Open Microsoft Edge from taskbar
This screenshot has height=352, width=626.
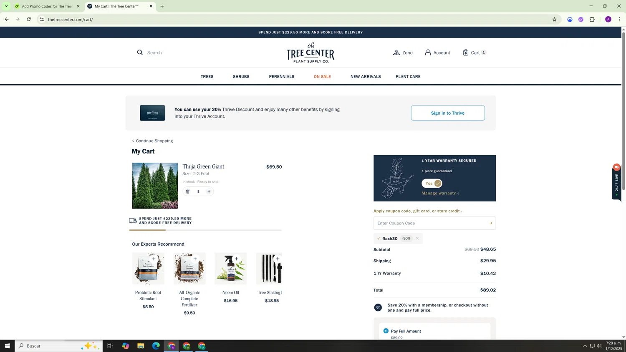156,346
